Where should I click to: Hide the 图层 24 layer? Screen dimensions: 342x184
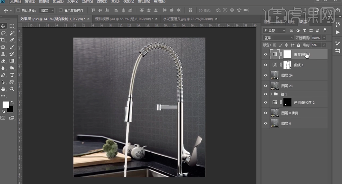click(x=265, y=75)
